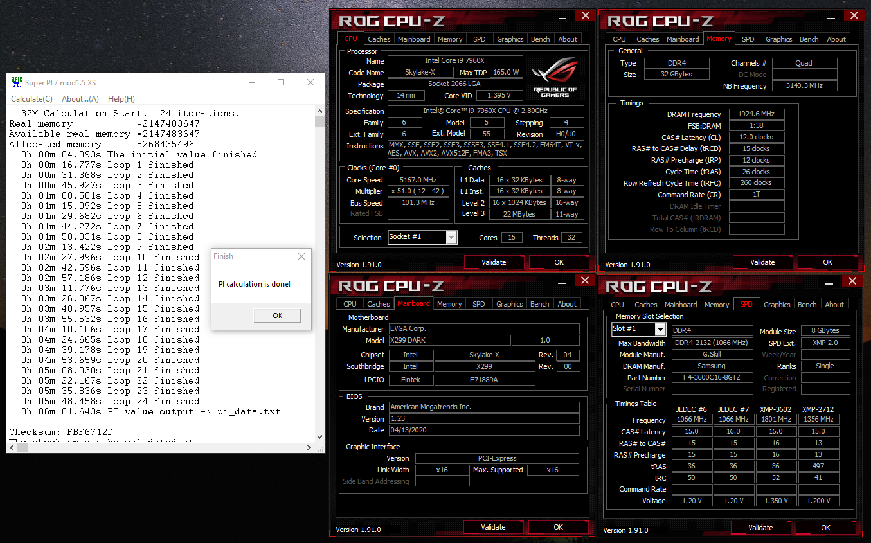Close the SPD tab CPU-Z window
Screen dimensions: 871x543
pos(851,281)
